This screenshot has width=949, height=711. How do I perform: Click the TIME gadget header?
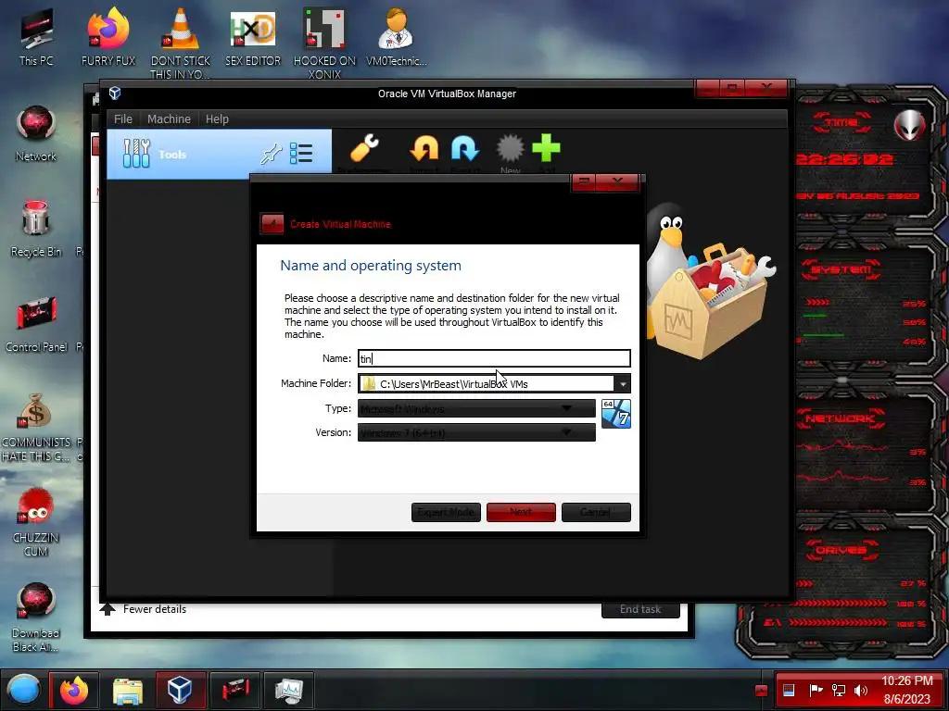(841, 123)
